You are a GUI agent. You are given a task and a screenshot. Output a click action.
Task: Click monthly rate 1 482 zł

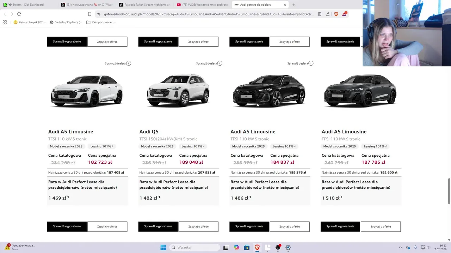tap(150, 198)
